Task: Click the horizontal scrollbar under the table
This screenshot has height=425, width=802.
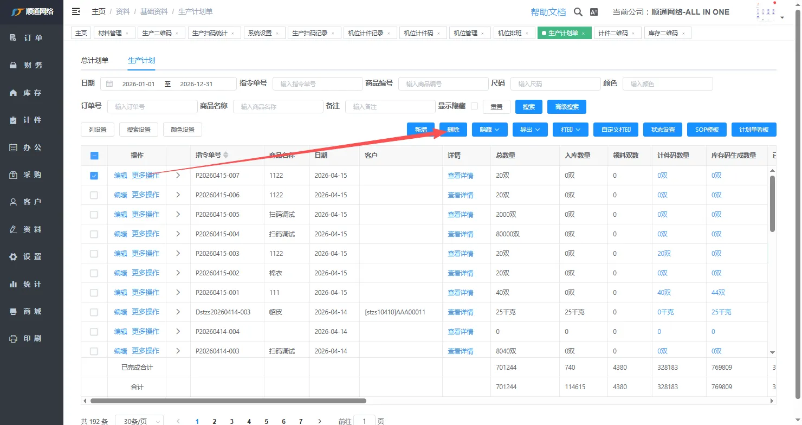Action: [228, 401]
